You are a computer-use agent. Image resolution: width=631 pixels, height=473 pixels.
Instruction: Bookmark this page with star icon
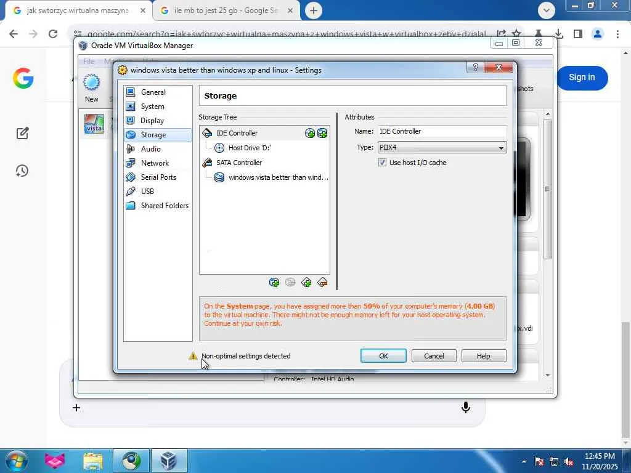pos(517,34)
